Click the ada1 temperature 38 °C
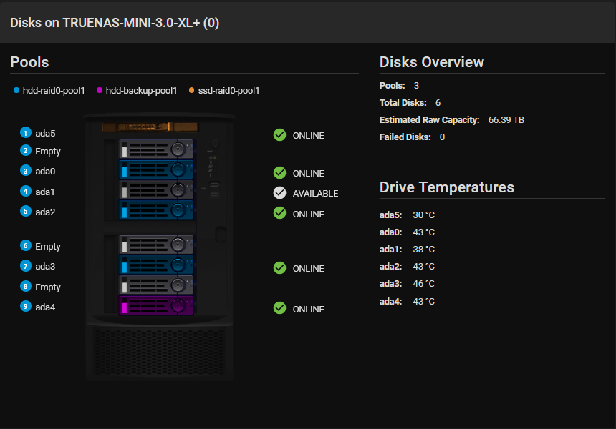 [423, 250]
